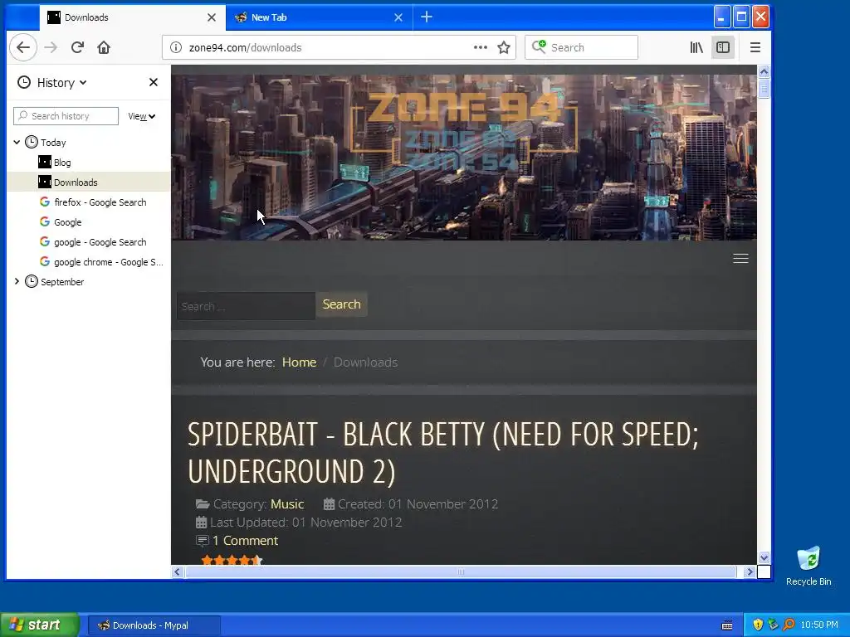850x637 pixels.
Task: Collapse the Today history group
Action: pyautogui.click(x=17, y=143)
